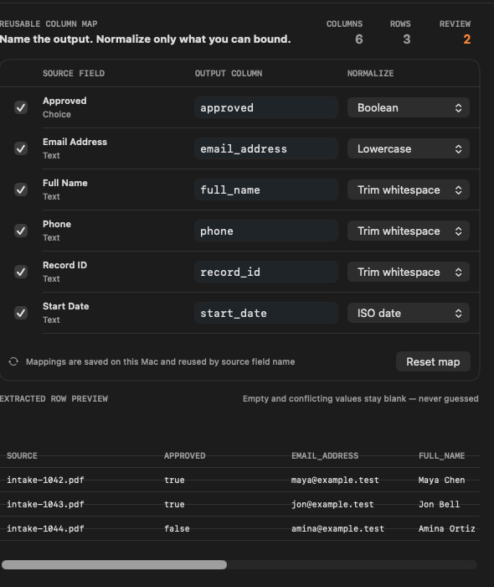Toggle the Phone field checkbox
494x587 pixels.
tap(21, 231)
